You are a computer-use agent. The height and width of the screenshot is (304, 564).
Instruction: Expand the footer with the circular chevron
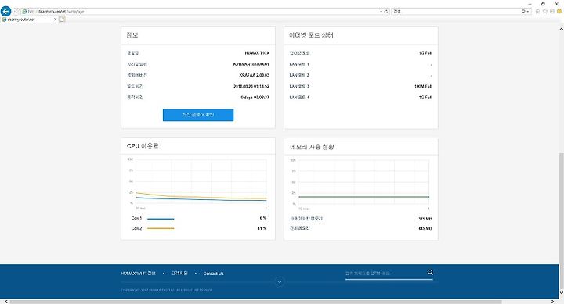tap(280, 282)
